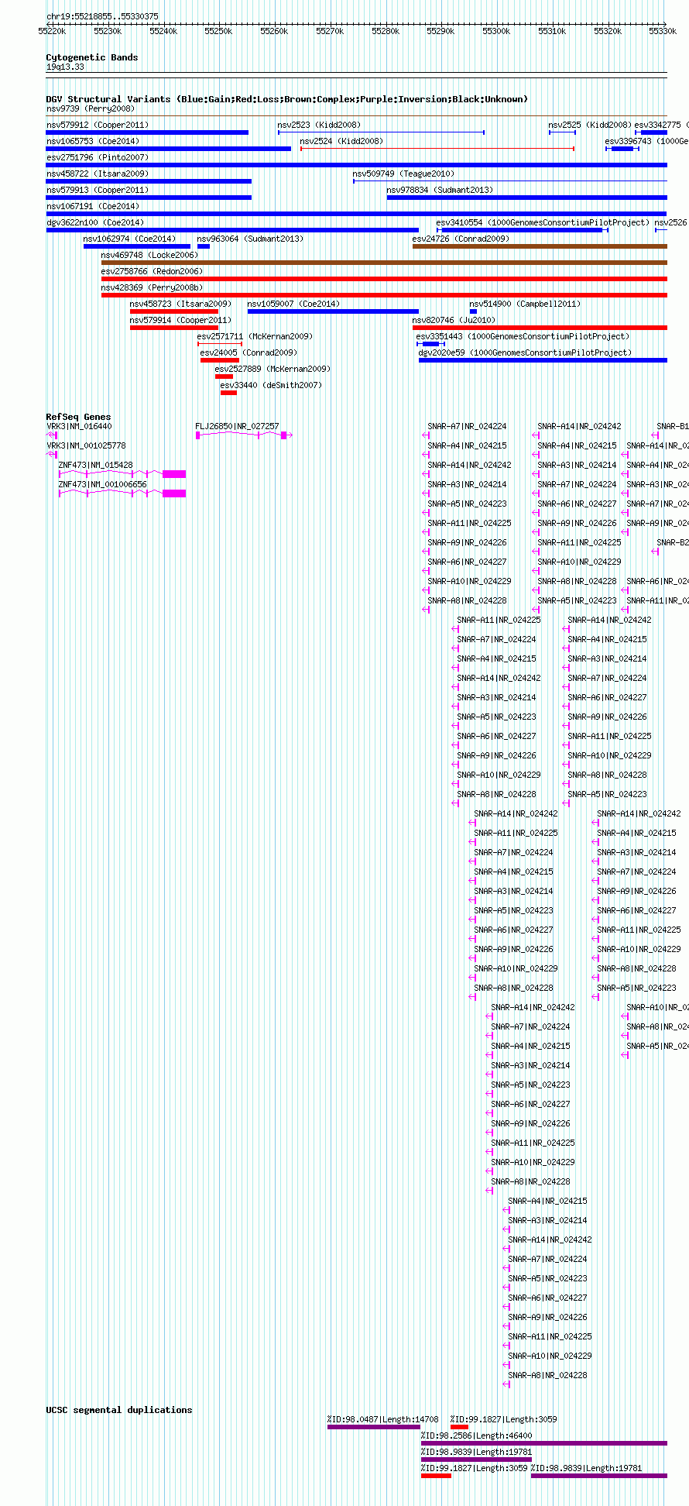Open the nsv458723 (Itsara2009) loss variant

point(174,311)
